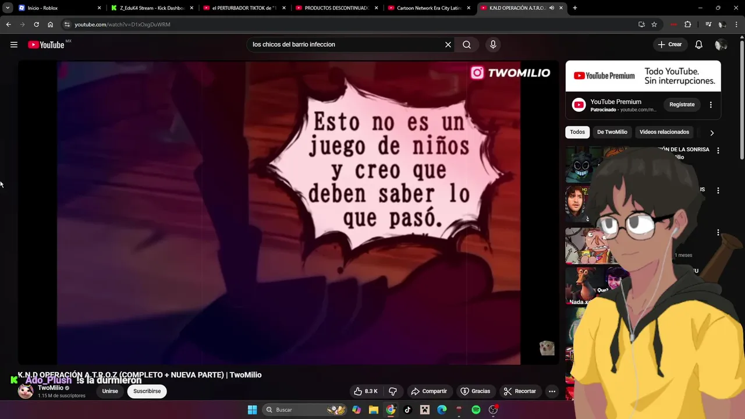Go back in browser history
Image resolution: width=745 pixels, height=419 pixels.
coord(8,24)
